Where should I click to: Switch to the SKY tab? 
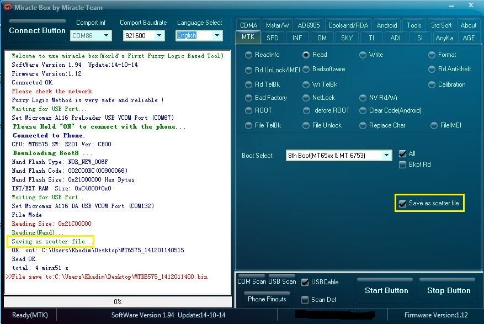point(347,38)
